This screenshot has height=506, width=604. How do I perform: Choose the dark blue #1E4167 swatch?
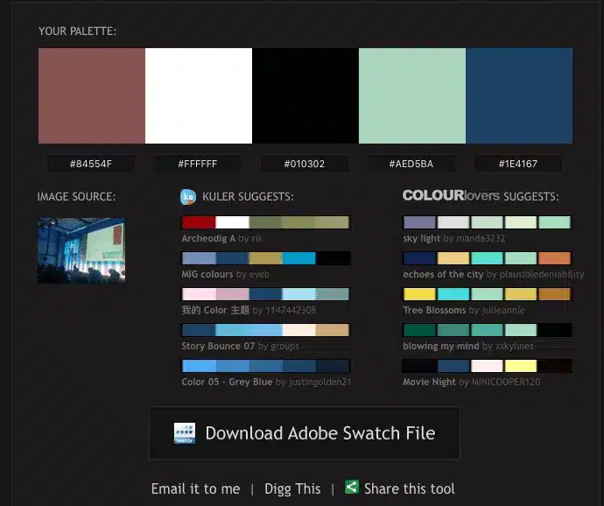click(518, 95)
